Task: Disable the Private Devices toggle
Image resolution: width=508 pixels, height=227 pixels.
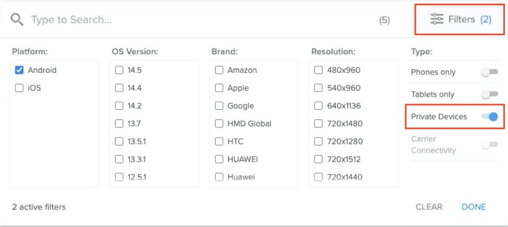Action: pyautogui.click(x=489, y=117)
